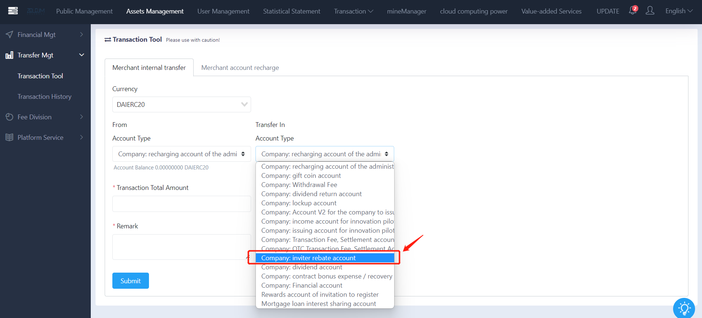
Task: Open Statistical Statement in top navigation
Action: (x=292, y=11)
